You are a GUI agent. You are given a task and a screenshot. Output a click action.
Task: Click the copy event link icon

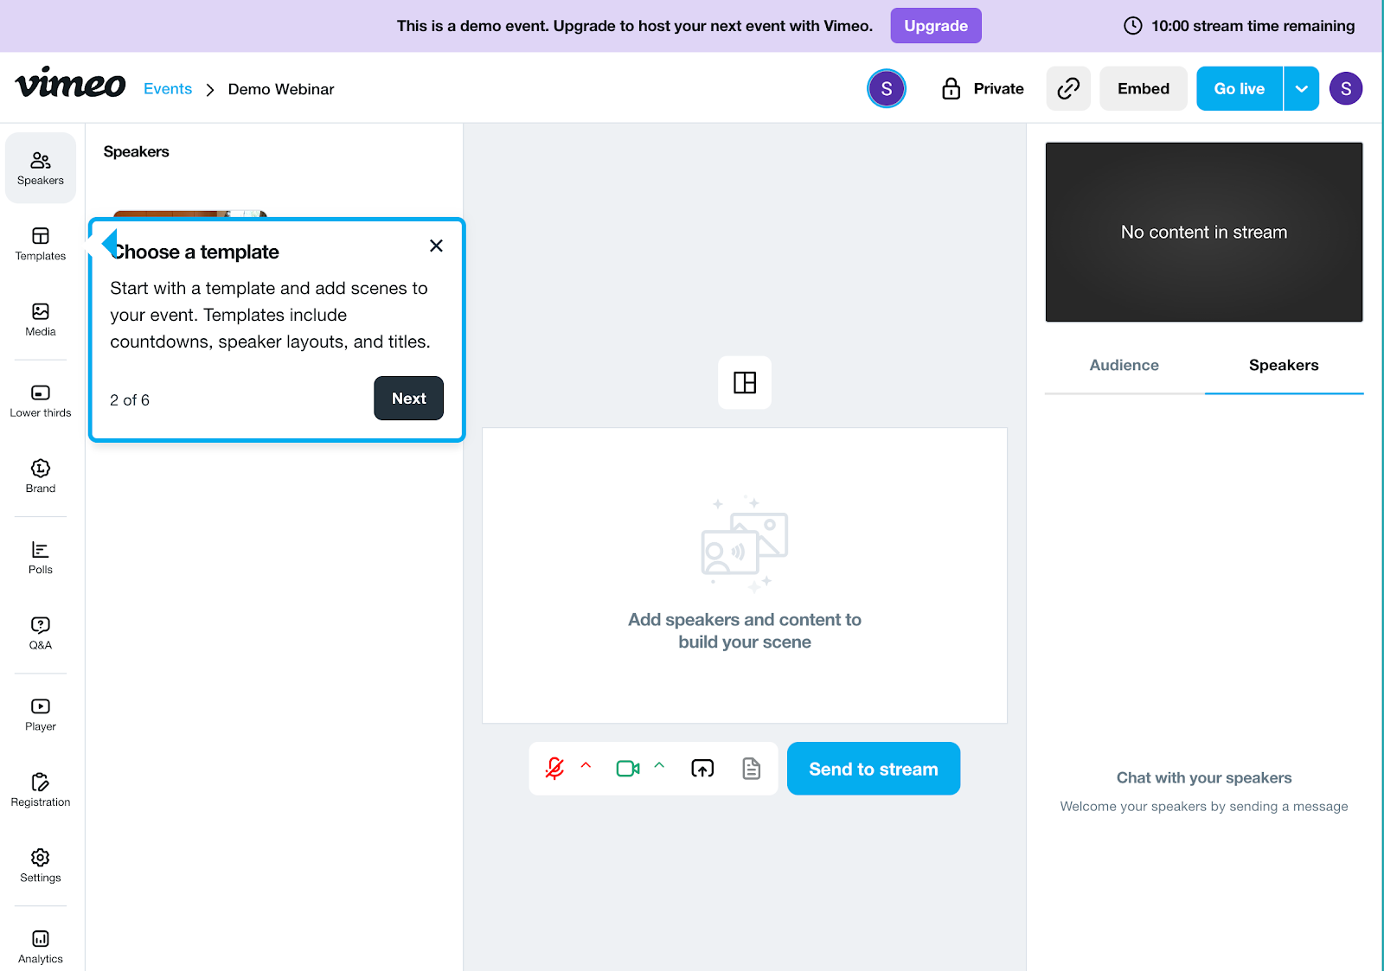[1068, 88]
